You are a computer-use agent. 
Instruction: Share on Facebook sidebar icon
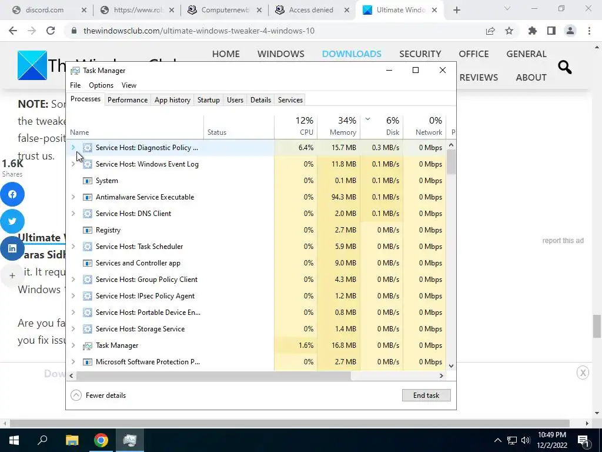(x=12, y=194)
